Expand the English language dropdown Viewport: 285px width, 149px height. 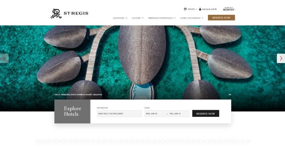point(192,9)
